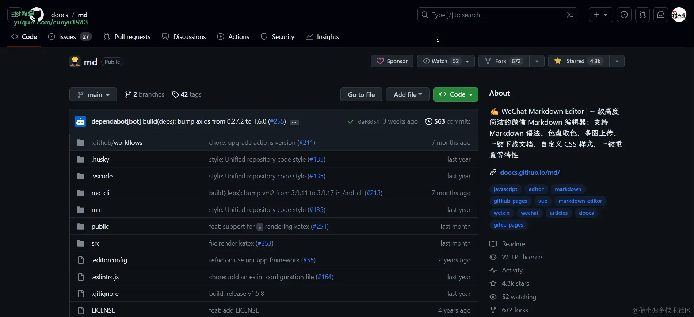Focus the search input field
Image resolution: width=694 pixels, height=317 pixels.
pyautogui.click(x=489, y=15)
